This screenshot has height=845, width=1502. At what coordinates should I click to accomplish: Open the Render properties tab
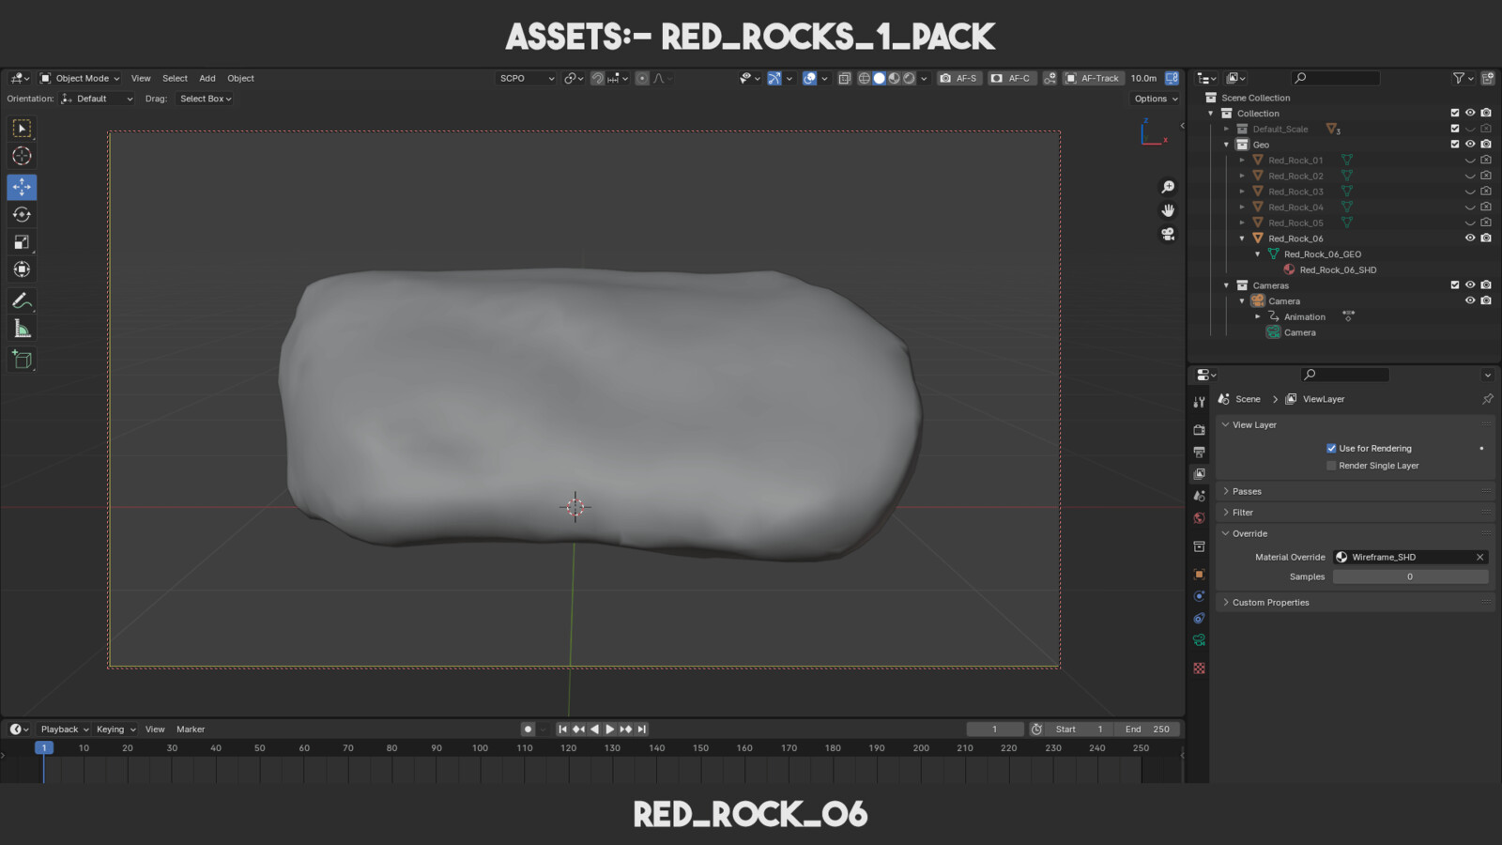1199,430
